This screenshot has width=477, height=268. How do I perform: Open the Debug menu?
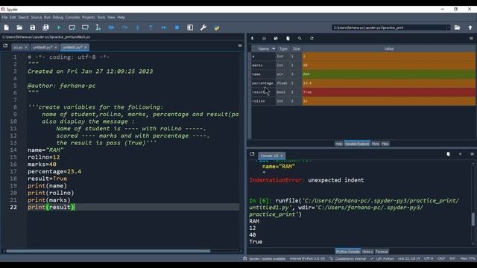(58, 17)
